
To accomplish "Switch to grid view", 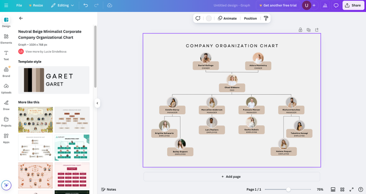I will (342, 190).
